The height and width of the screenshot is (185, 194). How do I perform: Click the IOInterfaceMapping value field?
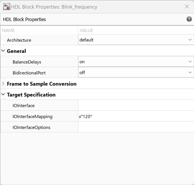[x=136, y=116]
